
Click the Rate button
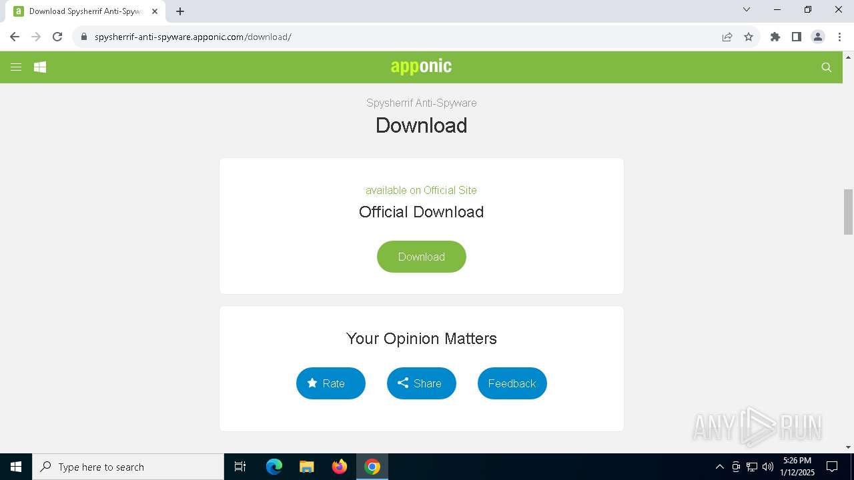tap(331, 383)
